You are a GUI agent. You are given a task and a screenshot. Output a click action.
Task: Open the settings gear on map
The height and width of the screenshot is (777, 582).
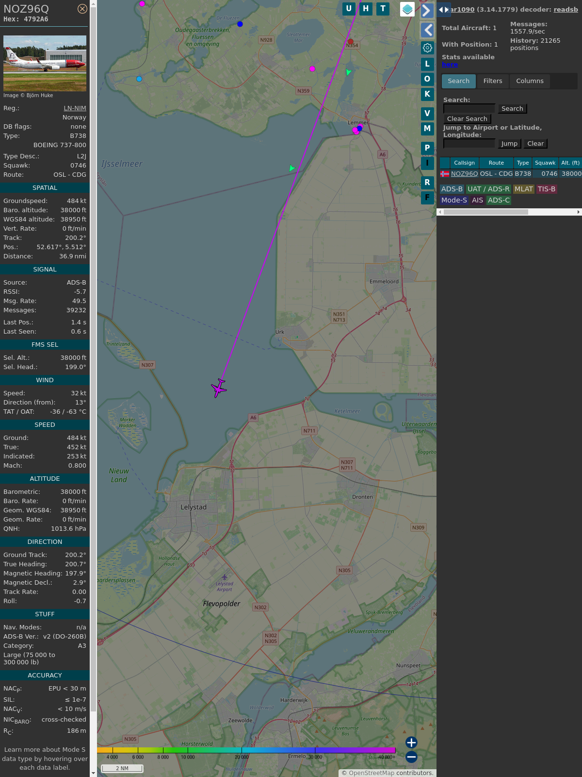(x=427, y=48)
